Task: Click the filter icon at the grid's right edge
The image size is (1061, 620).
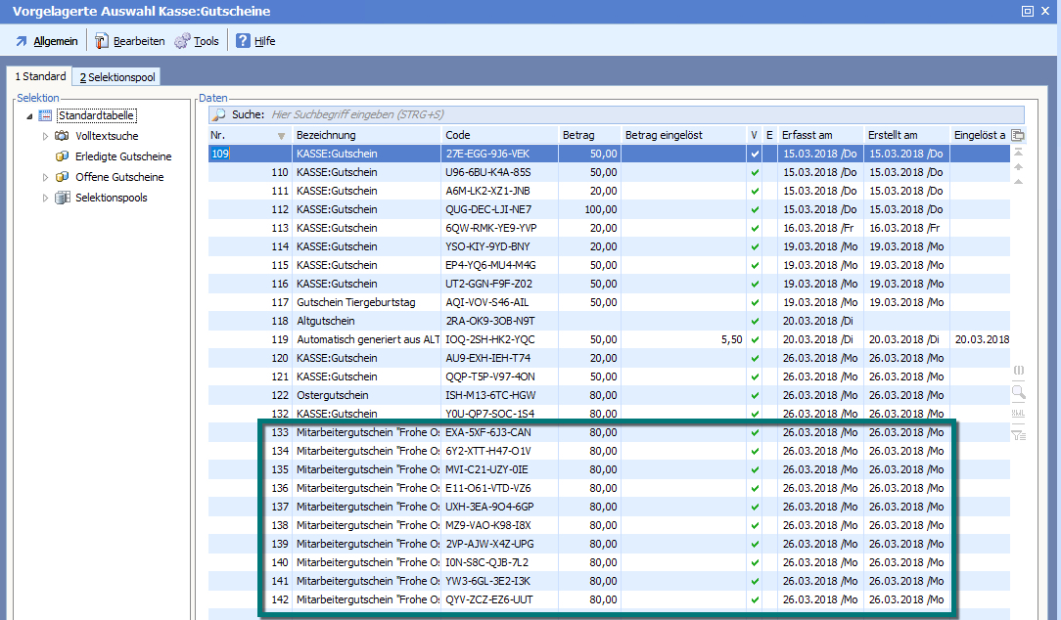Action: pyautogui.click(x=1018, y=435)
